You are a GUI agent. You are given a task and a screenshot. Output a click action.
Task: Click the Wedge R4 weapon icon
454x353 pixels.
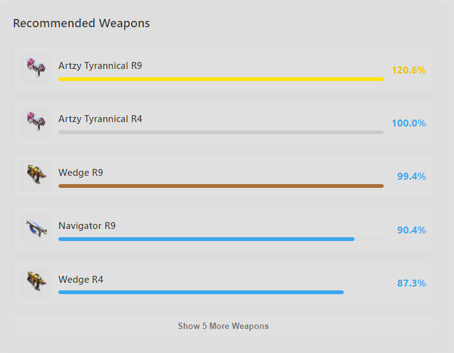[35, 283]
